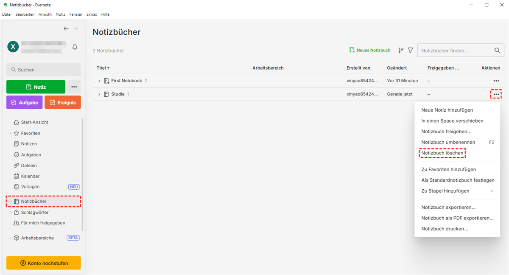Click the First Notebook icon

[x=106, y=81]
